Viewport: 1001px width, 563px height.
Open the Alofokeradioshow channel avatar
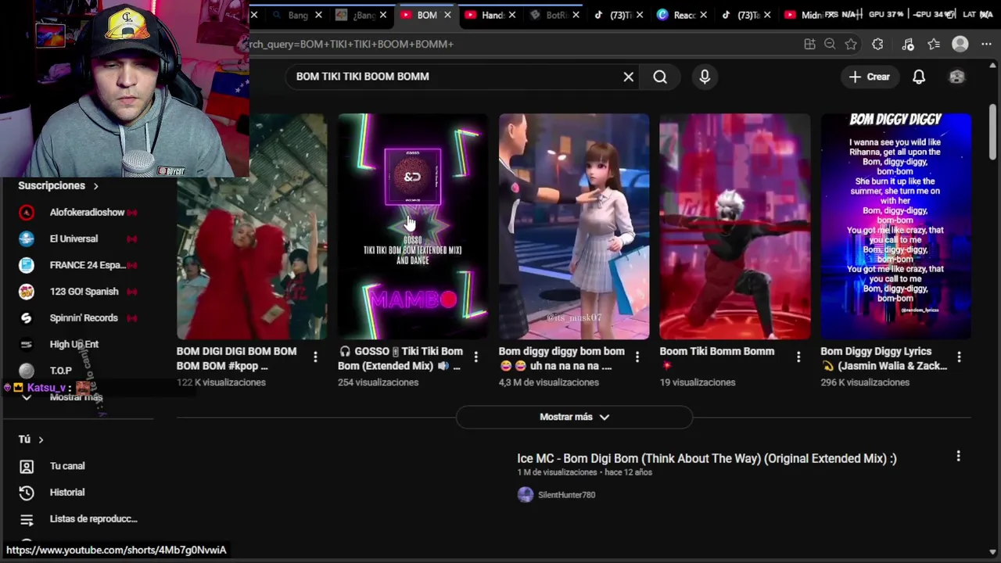[27, 212]
